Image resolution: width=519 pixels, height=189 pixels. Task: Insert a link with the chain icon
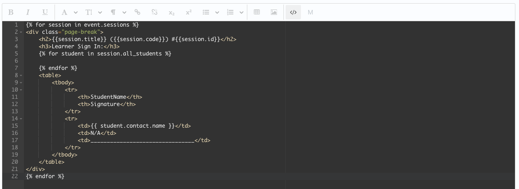click(x=137, y=12)
